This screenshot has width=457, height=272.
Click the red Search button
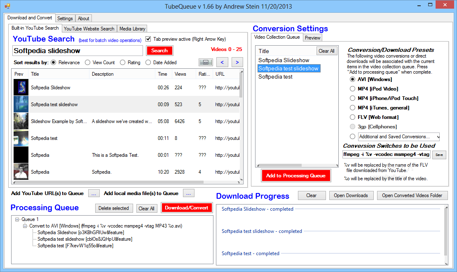159,51
